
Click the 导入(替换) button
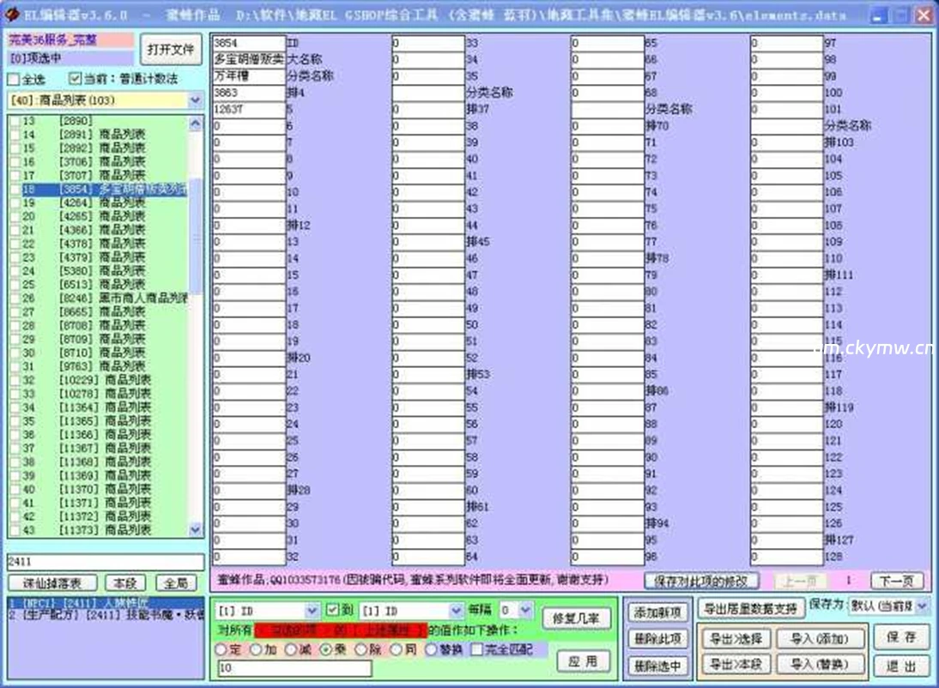pyautogui.click(x=820, y=664)
